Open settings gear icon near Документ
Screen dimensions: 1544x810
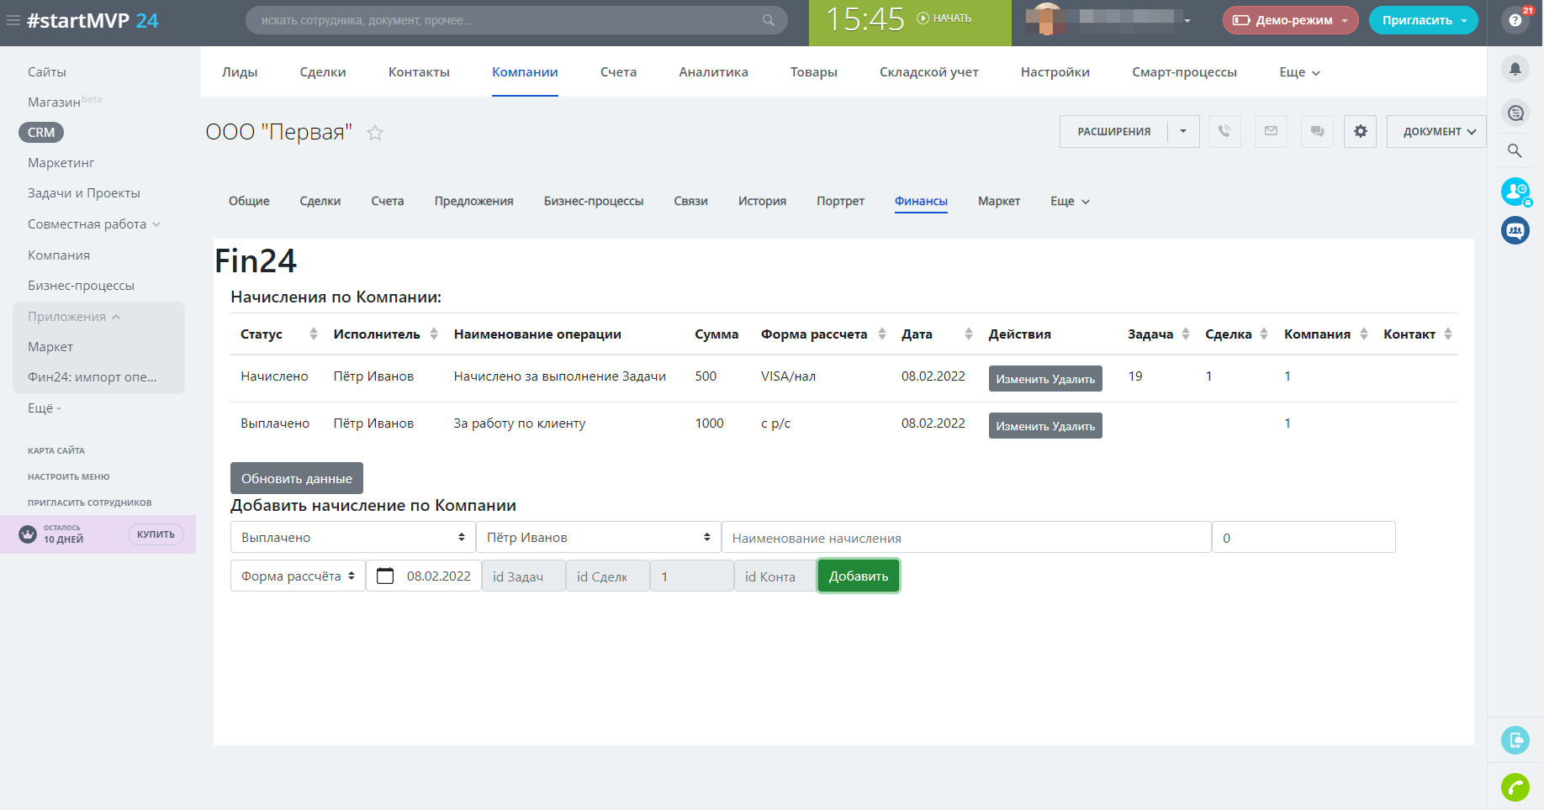click(x=1360, y=131)
